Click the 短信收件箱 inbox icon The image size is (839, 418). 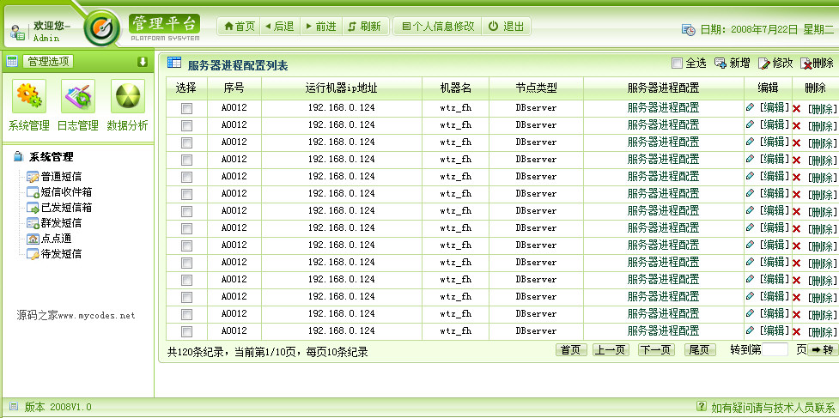(x=33, y=192)
